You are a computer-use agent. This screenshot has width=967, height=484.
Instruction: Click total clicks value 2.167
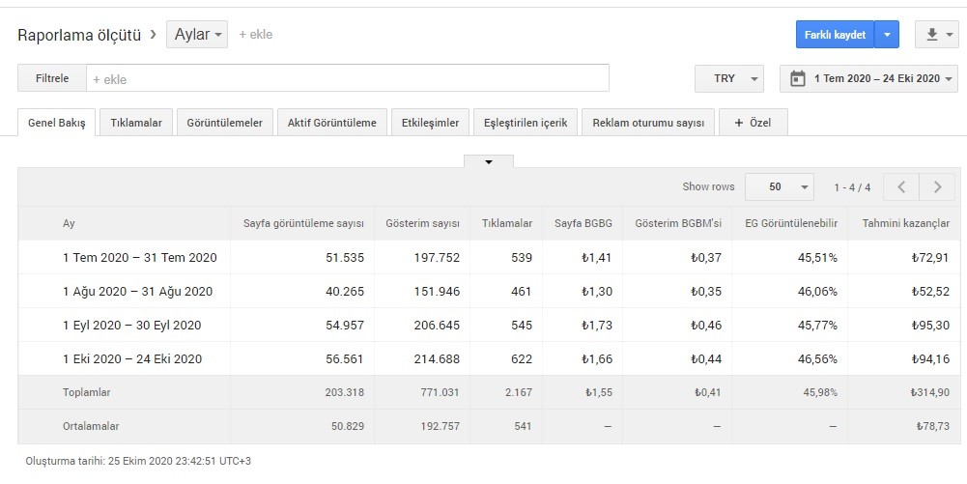click(518, 392)
